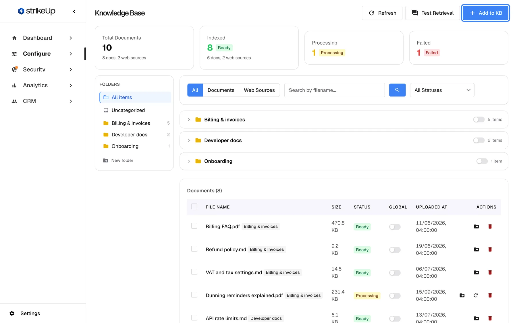The height and width of the screenshot is (323, 517).
Task: Create a New folder
Action: [x=118, y=160]
